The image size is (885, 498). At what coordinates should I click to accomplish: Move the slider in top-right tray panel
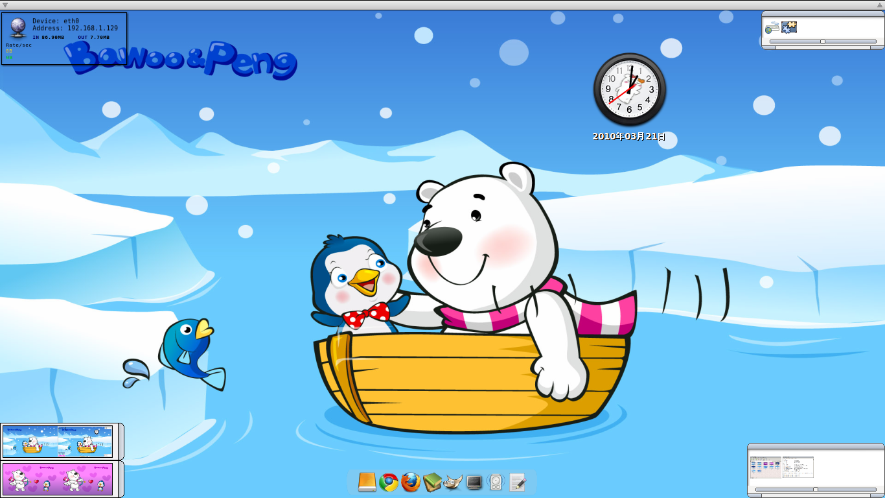click(x=823, y=41)
